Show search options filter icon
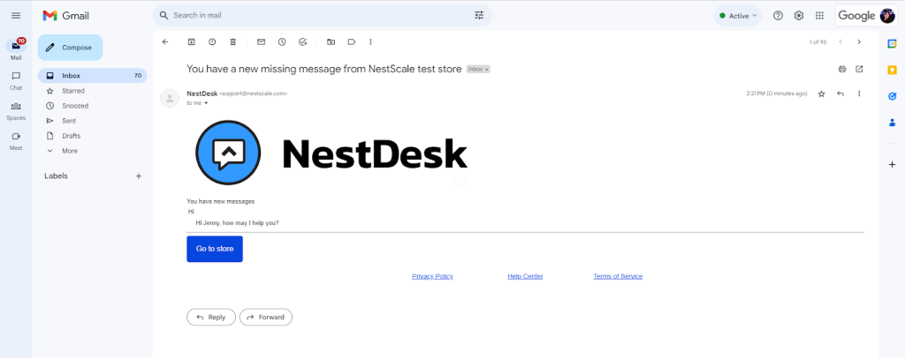Viewport: 905px width, 358px height. 479,16
